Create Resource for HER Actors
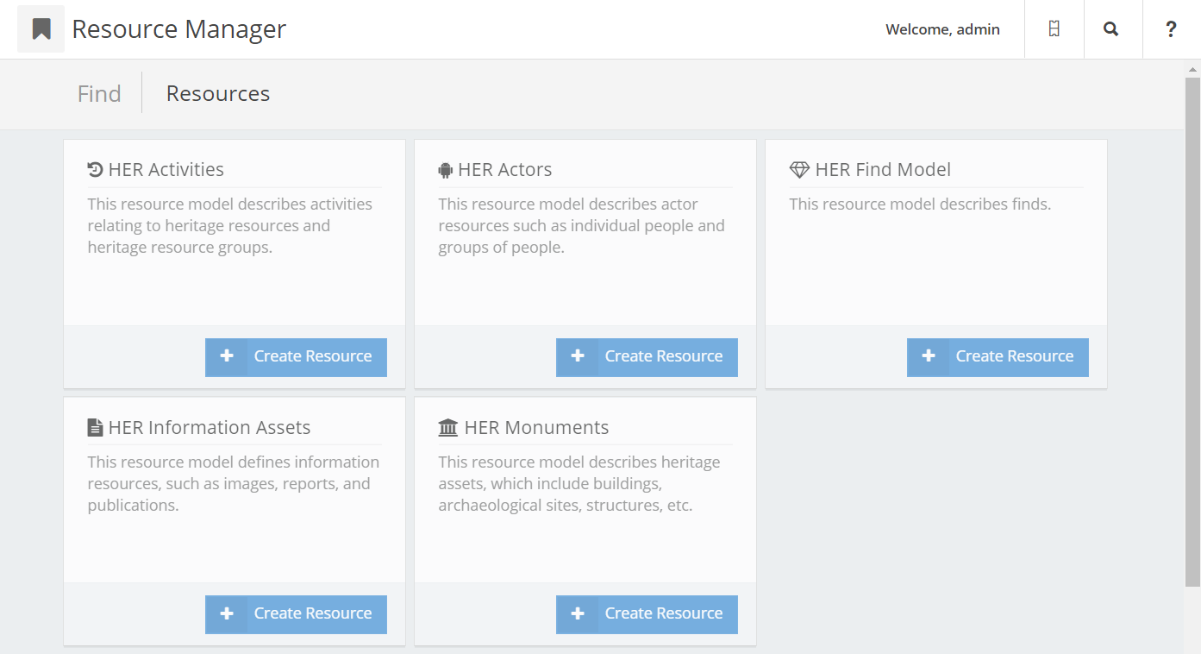This screenshot has height=654, width=1201. tap(647, 357)
